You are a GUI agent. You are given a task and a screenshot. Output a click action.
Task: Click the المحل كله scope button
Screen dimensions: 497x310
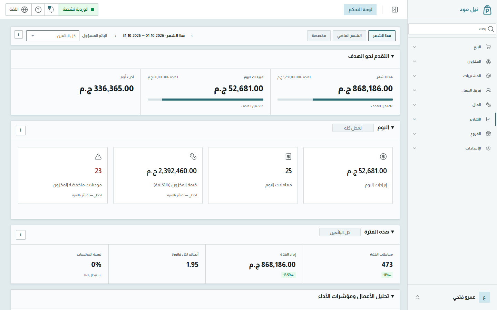(353, 128)
